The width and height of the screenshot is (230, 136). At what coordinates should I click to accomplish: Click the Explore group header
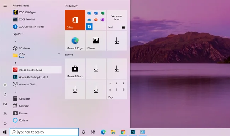(x=69, y=55)
